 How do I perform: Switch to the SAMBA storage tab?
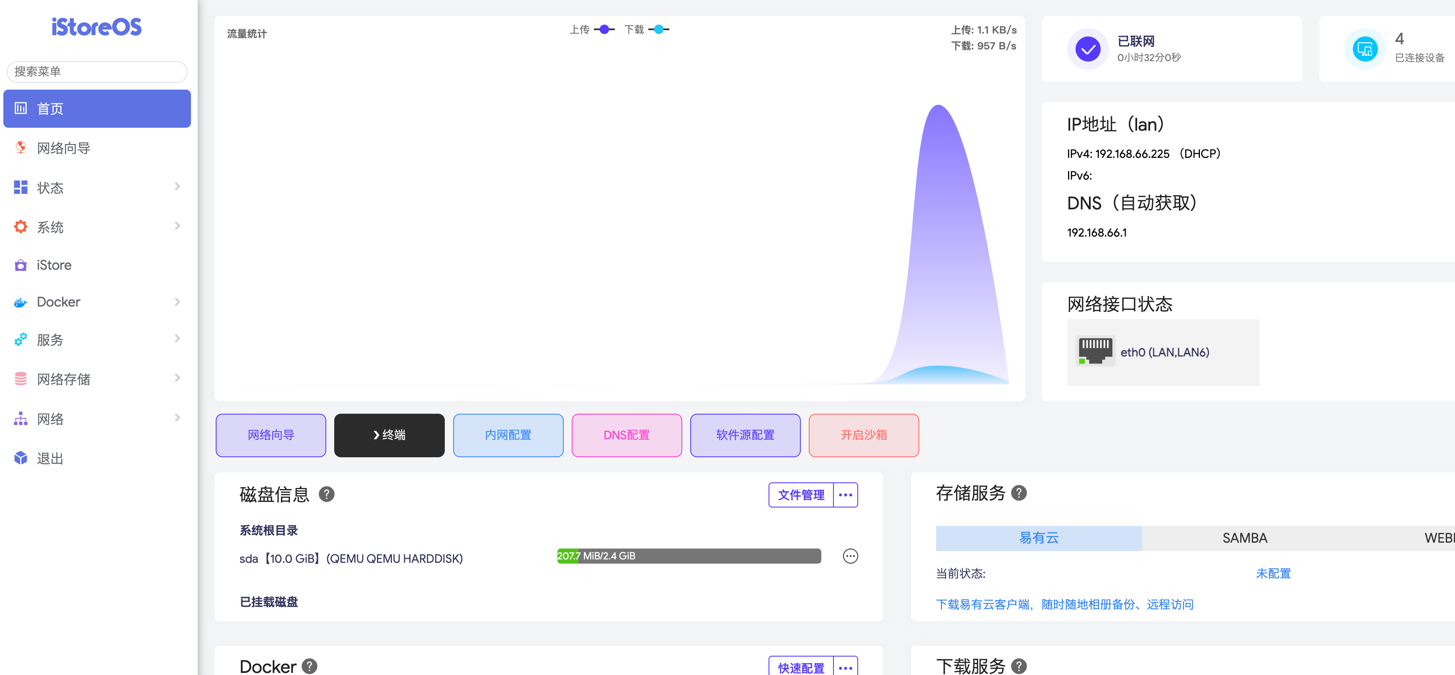click(x=1244, y=538)
